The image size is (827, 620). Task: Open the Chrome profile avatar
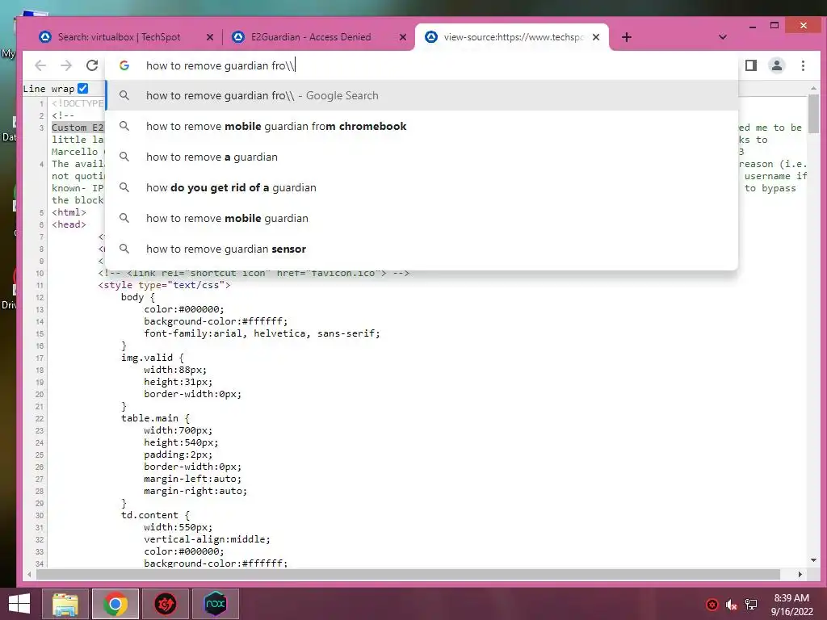click(x=777, y=65)
